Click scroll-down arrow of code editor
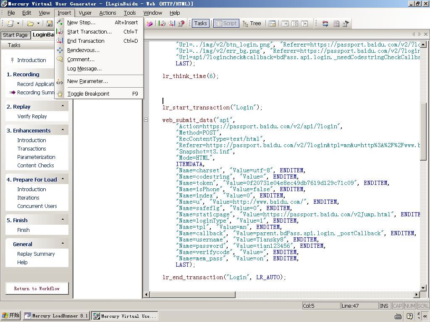430x322 pixels. tap(423, 288)
